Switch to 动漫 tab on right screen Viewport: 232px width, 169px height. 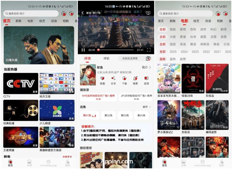(x=208, y=21)
